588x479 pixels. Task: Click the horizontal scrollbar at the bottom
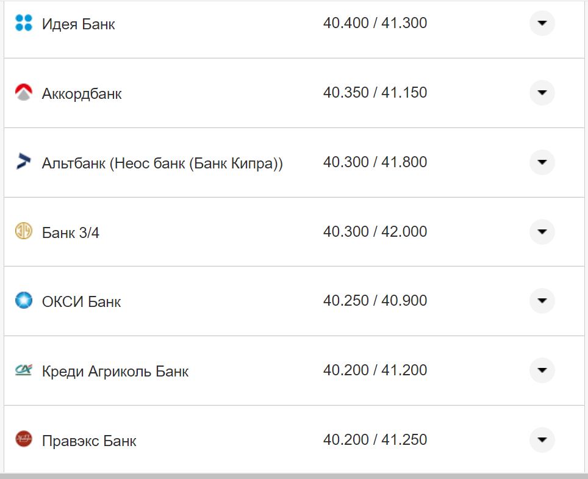coord(293,475)
